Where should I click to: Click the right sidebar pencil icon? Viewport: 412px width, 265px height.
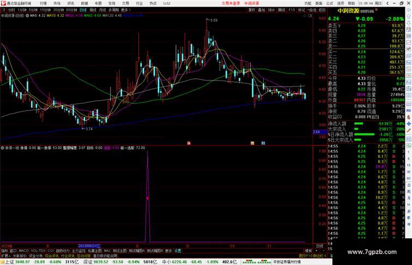click(409, 131)
